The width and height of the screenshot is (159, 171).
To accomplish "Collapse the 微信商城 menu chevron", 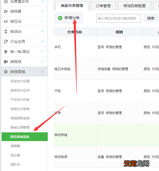I will (43, 72).
